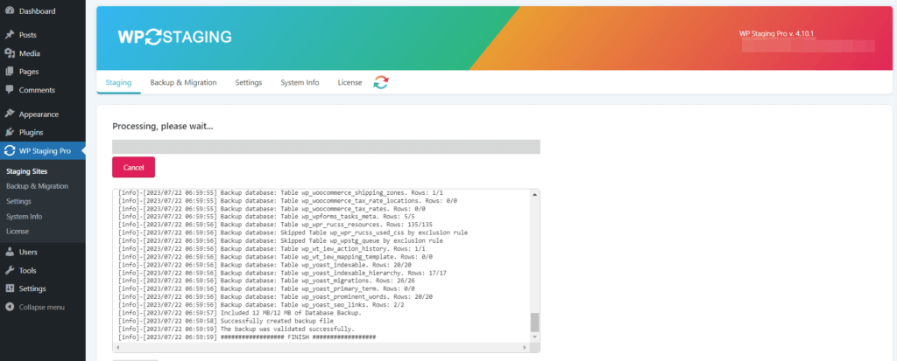Click the log scrollbar down arrow
Image resolution: width=897 pixels, height=361 pixels.
pyautogui.click(x=535, y=337)
